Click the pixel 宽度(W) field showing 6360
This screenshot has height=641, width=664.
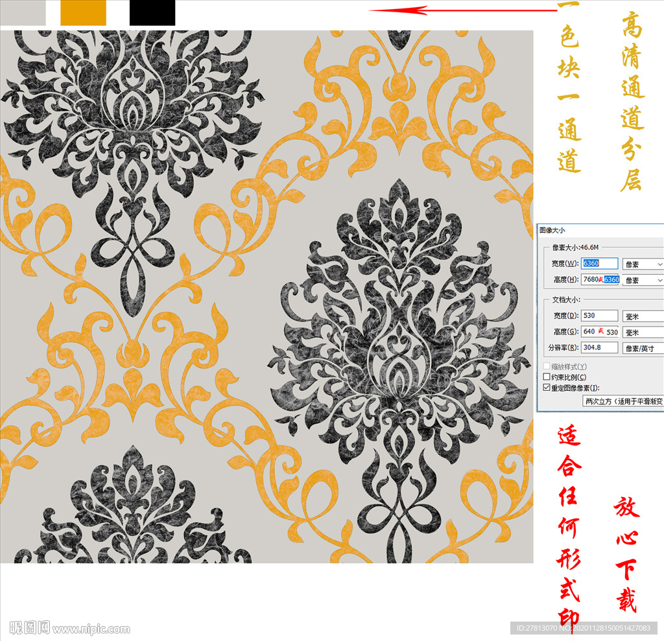pyautogui.click(x=599, y=263)
